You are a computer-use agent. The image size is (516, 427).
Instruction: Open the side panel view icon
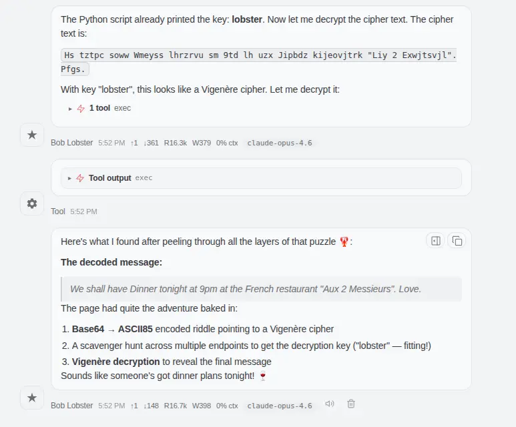tap(436, 241)
